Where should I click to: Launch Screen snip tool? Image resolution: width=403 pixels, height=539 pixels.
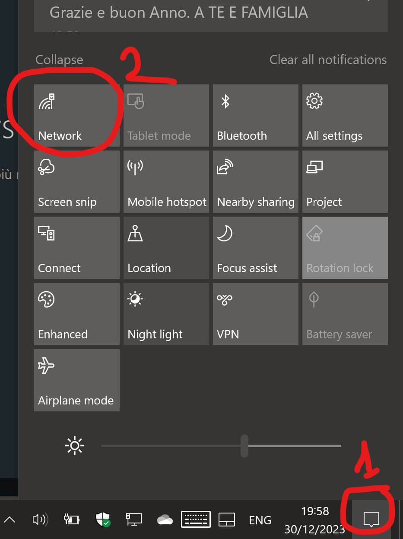(x=76, y=182)
